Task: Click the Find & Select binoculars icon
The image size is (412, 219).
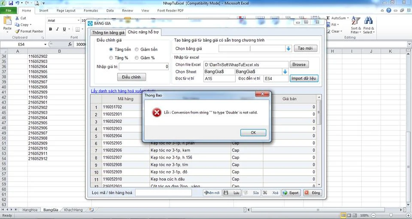Action: 368,21
